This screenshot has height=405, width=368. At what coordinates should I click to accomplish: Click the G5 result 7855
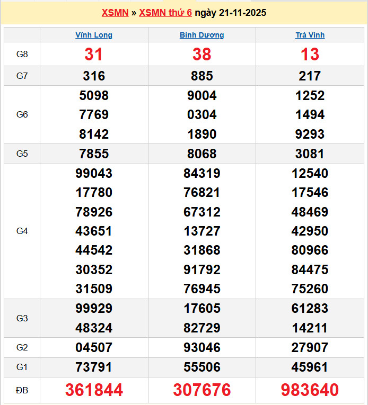click(94, 154)
